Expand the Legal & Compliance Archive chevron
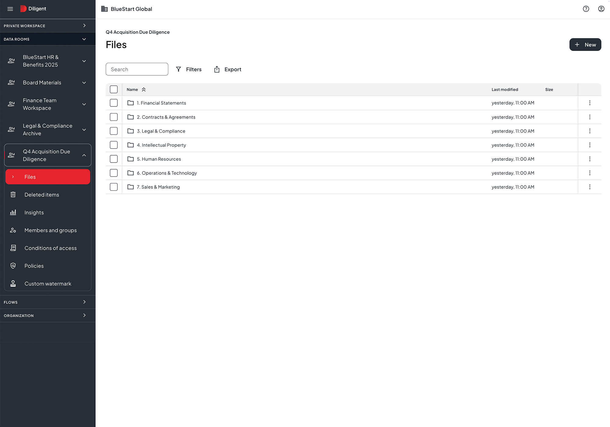Viewport: 610px width, 427px height. coord(84,130)
